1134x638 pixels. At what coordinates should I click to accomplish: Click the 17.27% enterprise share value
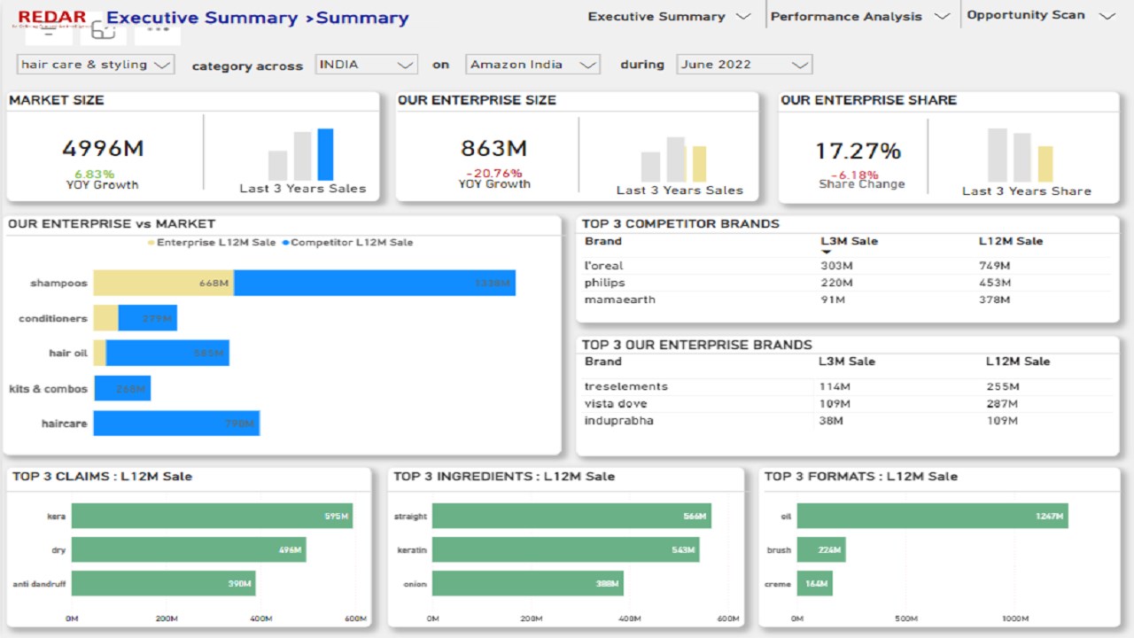(858, 152)
